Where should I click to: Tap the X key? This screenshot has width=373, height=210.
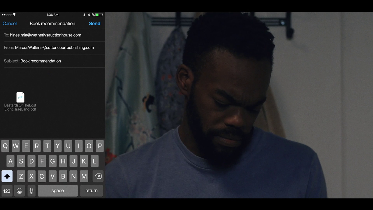click(x=31, y=176)
